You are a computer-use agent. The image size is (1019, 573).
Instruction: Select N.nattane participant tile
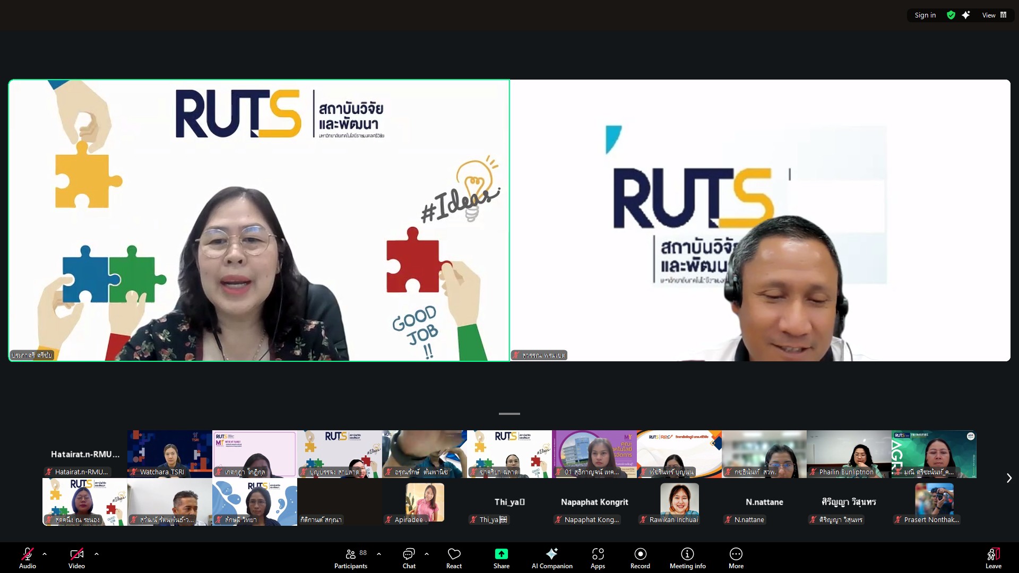764,502
